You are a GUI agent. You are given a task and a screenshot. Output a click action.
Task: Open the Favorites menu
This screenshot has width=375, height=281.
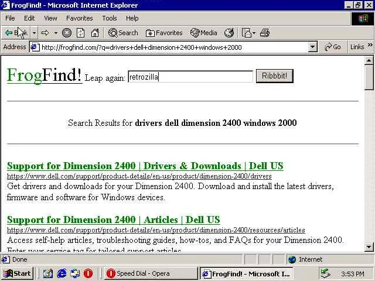(x=80, y=18)
